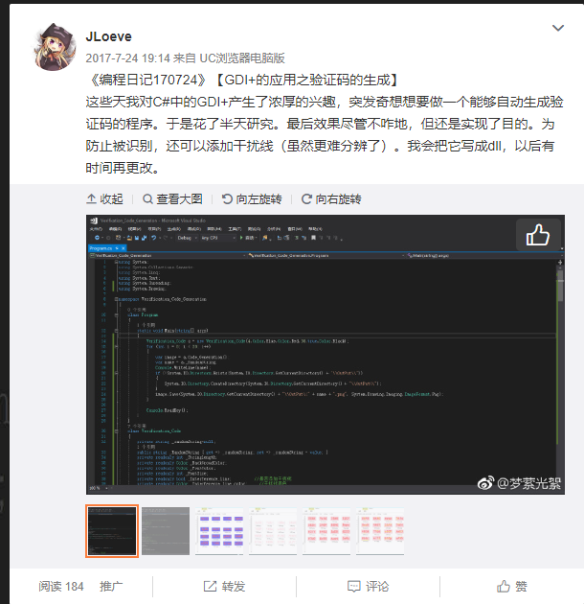The width and height of the screenshot is (584, 604).
Task: Select the fourth thumbnail with faint captchas
Action: click(x=273, y=531)
